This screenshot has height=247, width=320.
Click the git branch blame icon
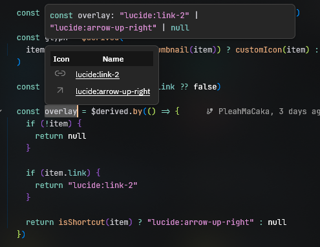tap(209, 112)
